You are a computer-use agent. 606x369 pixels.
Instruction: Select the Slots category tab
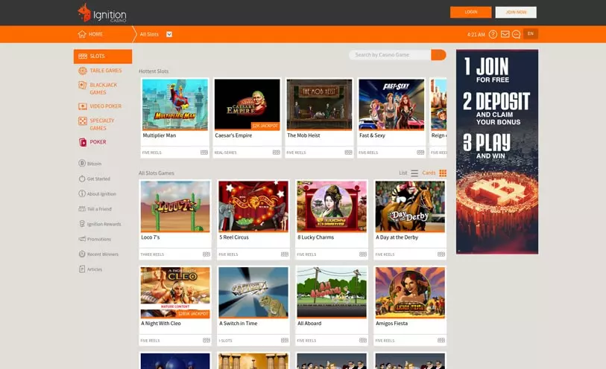click(x=103, y=57)
